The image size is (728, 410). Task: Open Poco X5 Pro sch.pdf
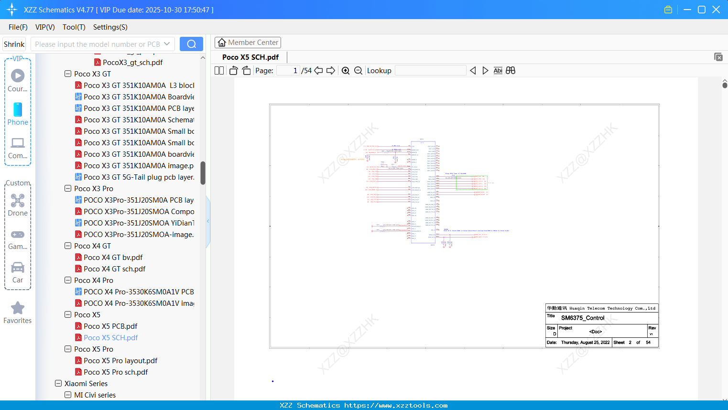pos(111,372)
